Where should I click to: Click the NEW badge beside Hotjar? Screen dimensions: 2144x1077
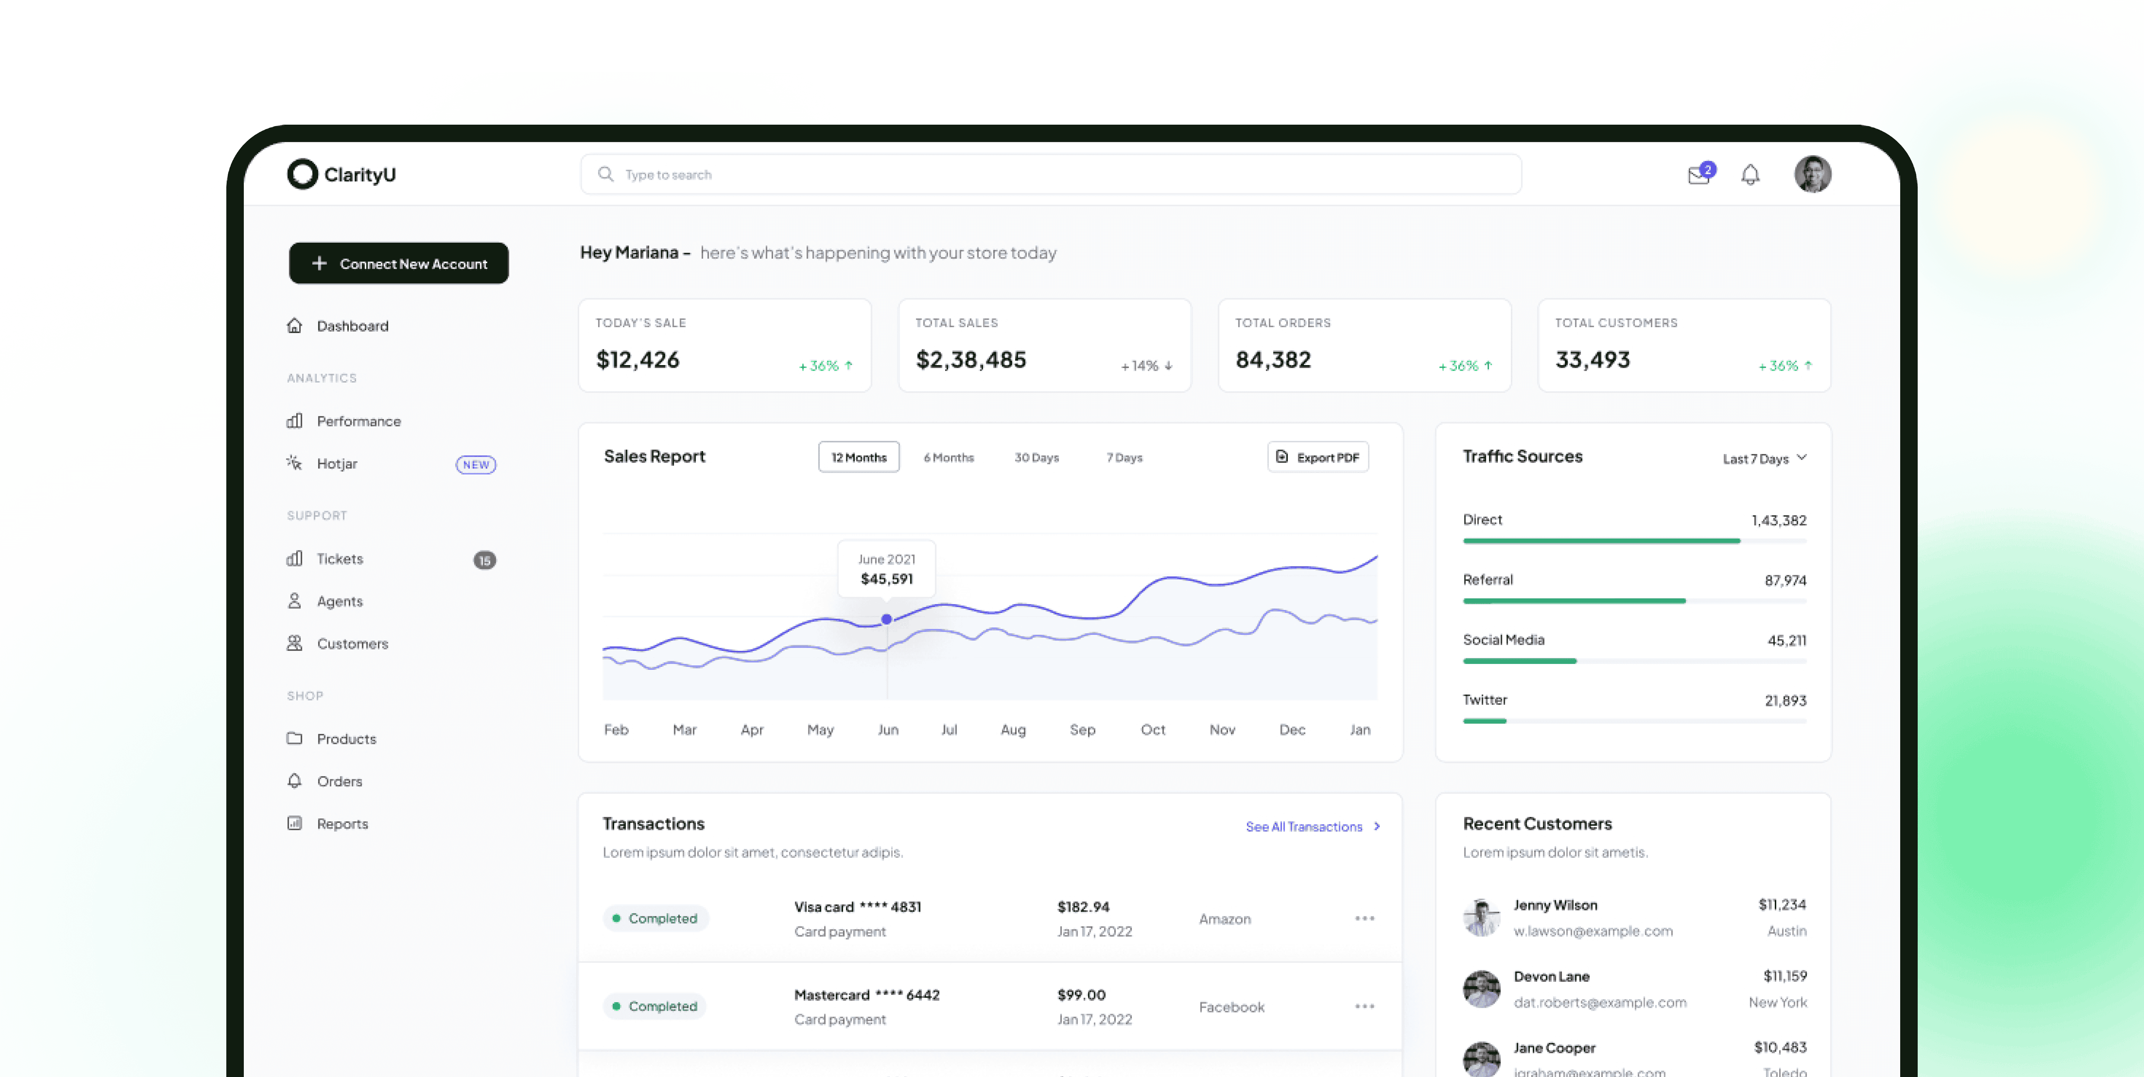click(x=476, y=464)
